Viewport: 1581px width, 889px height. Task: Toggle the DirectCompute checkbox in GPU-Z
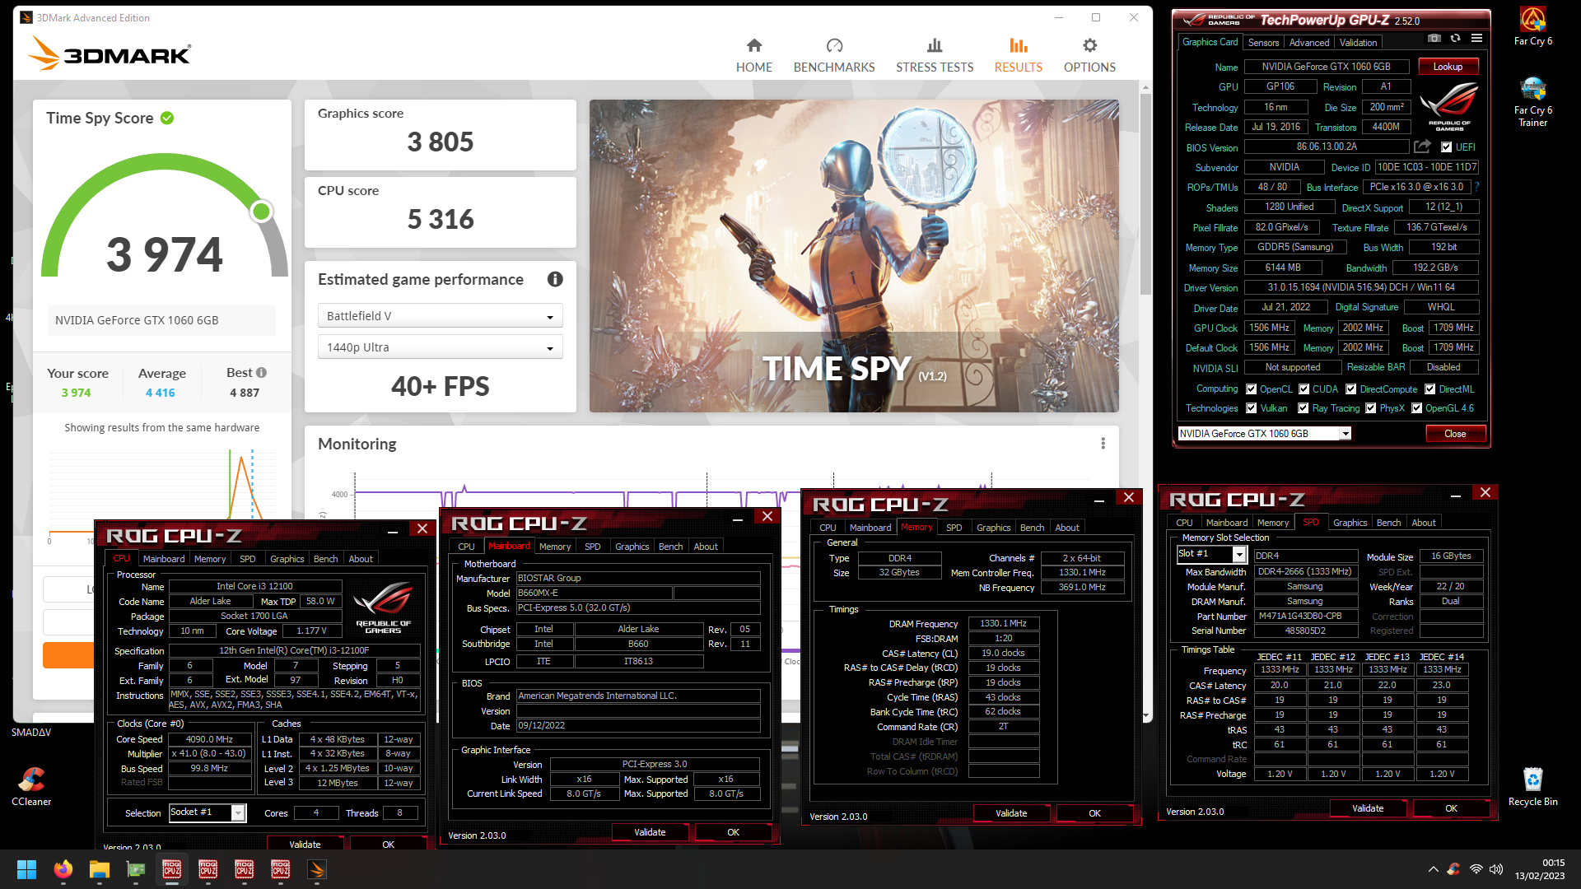point(1351,389)
